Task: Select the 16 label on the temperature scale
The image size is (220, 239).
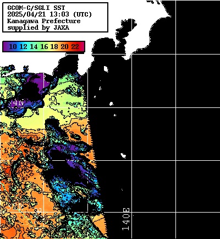Action: 44,47
